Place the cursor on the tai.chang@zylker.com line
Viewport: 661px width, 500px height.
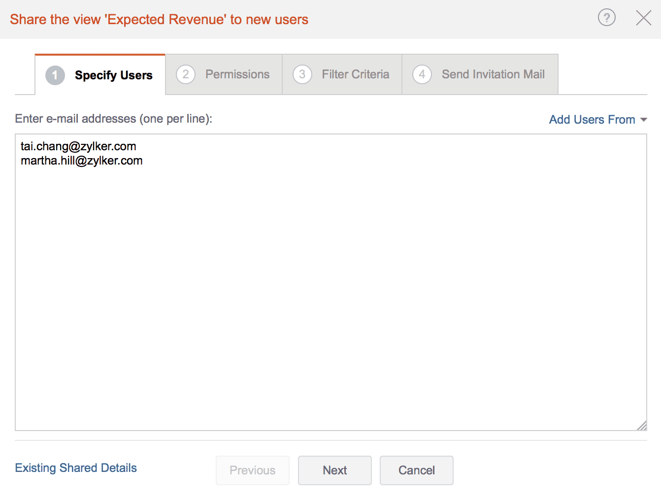[x=79, y=146]
